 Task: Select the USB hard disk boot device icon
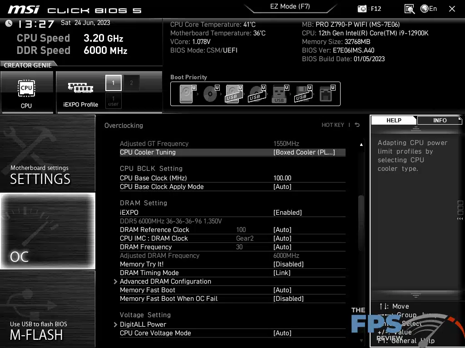[234, 93]
